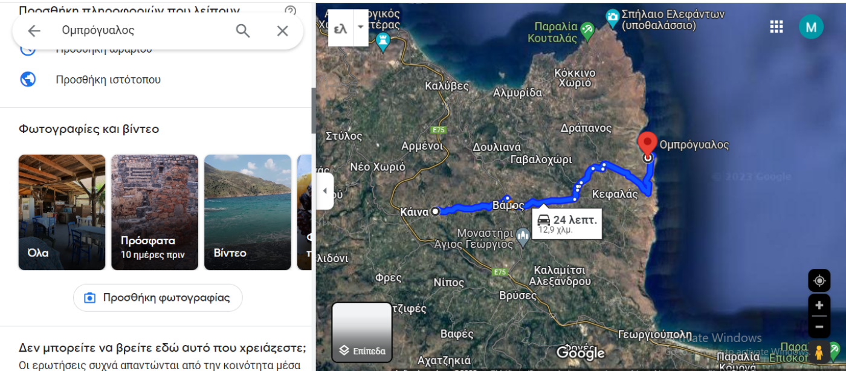Click the back arrow in search box
This screenshot has width=846, height=371.
coord(34,31)
